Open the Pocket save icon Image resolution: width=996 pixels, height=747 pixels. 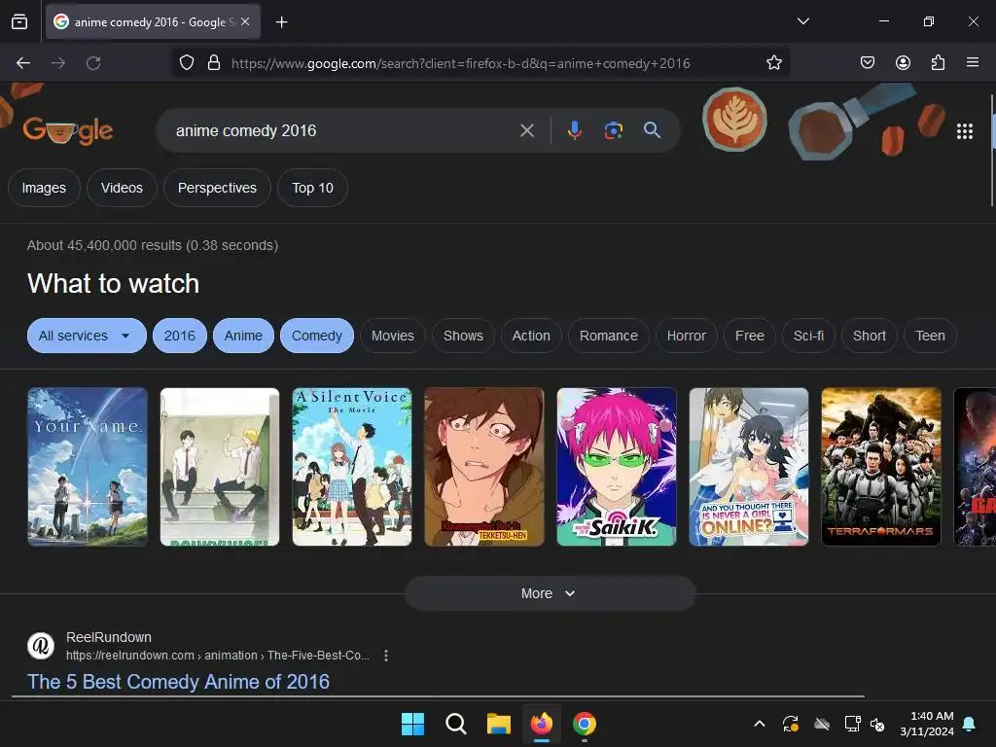[867, 62]
